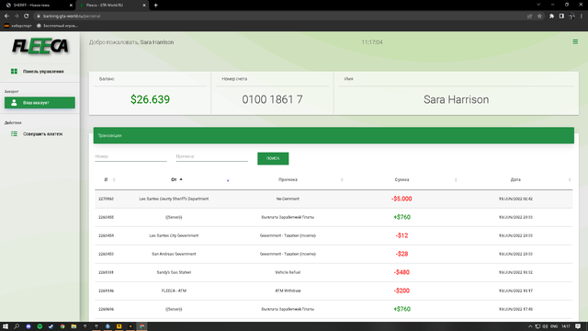Open Windows taskbar search
The width and height of the screenshot is (588, 331).
(17, 326)
